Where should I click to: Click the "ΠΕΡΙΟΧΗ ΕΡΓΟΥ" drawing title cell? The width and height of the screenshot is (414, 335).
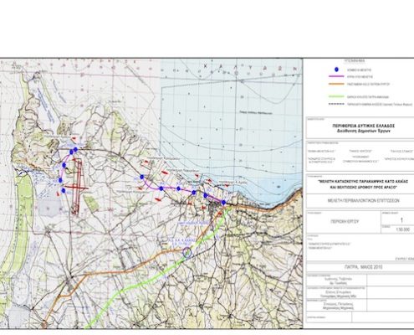click(345, 221)
